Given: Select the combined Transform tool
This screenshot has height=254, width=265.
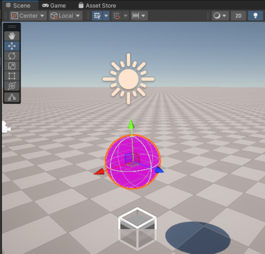Looking at the screenshot, I should tap(12, 86).
